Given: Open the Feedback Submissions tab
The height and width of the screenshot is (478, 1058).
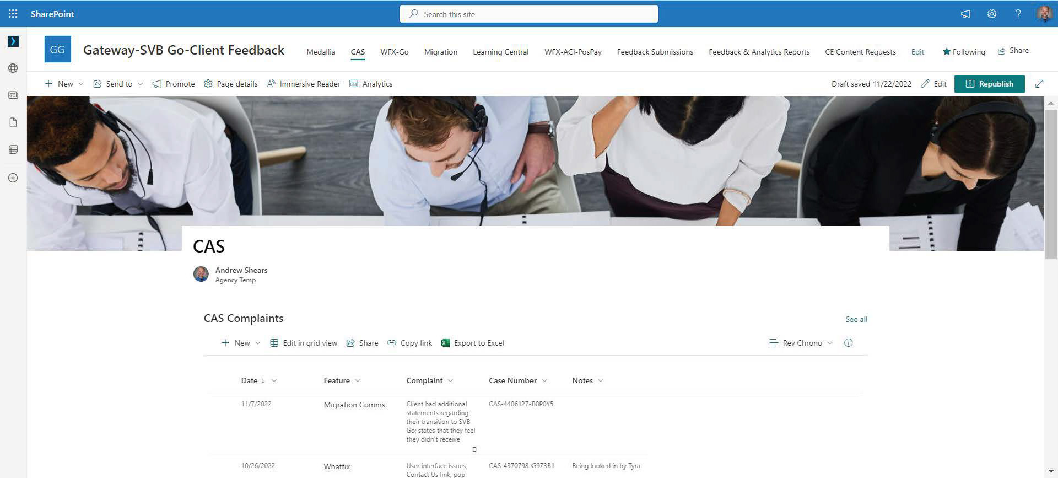Looking at the screenshot, I should pos(655,52).
